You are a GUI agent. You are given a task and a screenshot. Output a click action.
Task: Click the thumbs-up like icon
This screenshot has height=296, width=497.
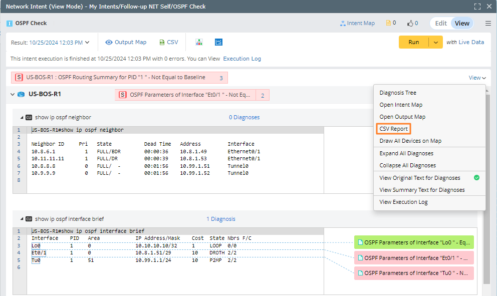click(x=410, y=23)
